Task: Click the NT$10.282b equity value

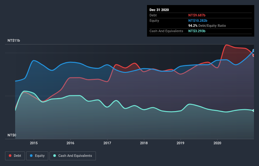Action: click(x=198, y=21)
